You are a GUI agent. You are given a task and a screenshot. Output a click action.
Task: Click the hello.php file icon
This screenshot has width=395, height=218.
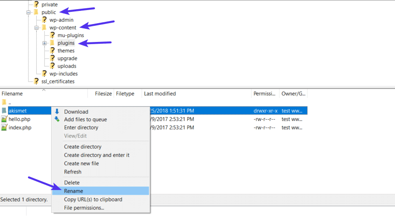[x=4, y=119]
